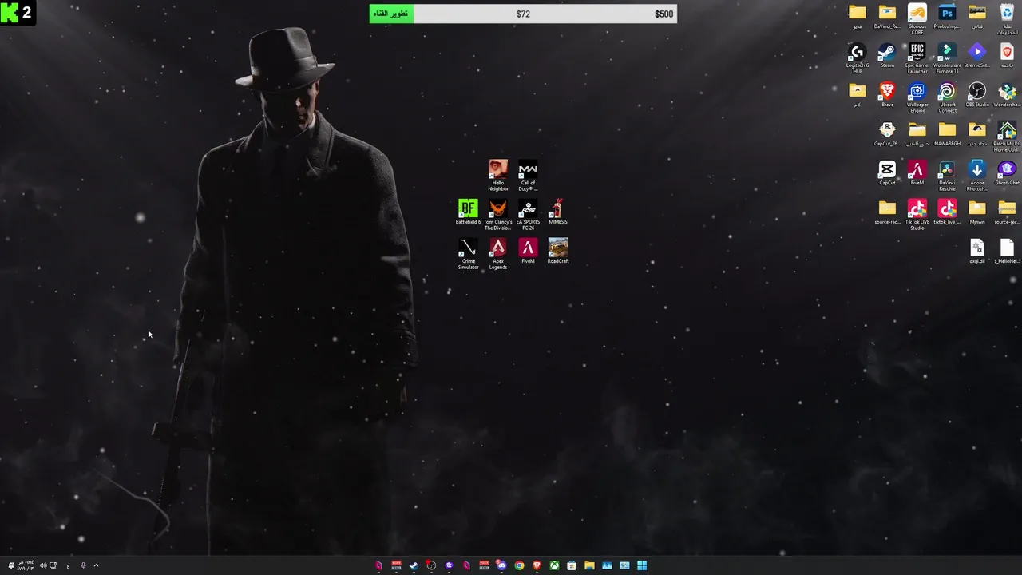1022x575 pixels.
Task: Select the DaVinci Resolve desktop shortcut
Action: coord(947,176)
